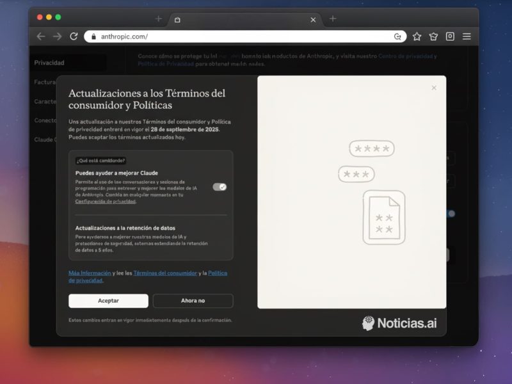This screenshot has height=384, width=512.
Task: Click the four-asterisk speech bubble illustration
Action: [x=372, y=148]
